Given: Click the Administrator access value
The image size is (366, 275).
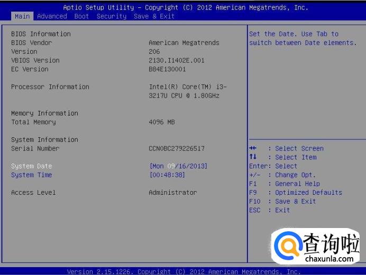Looking at the screenshot, I should coord(173,193).
